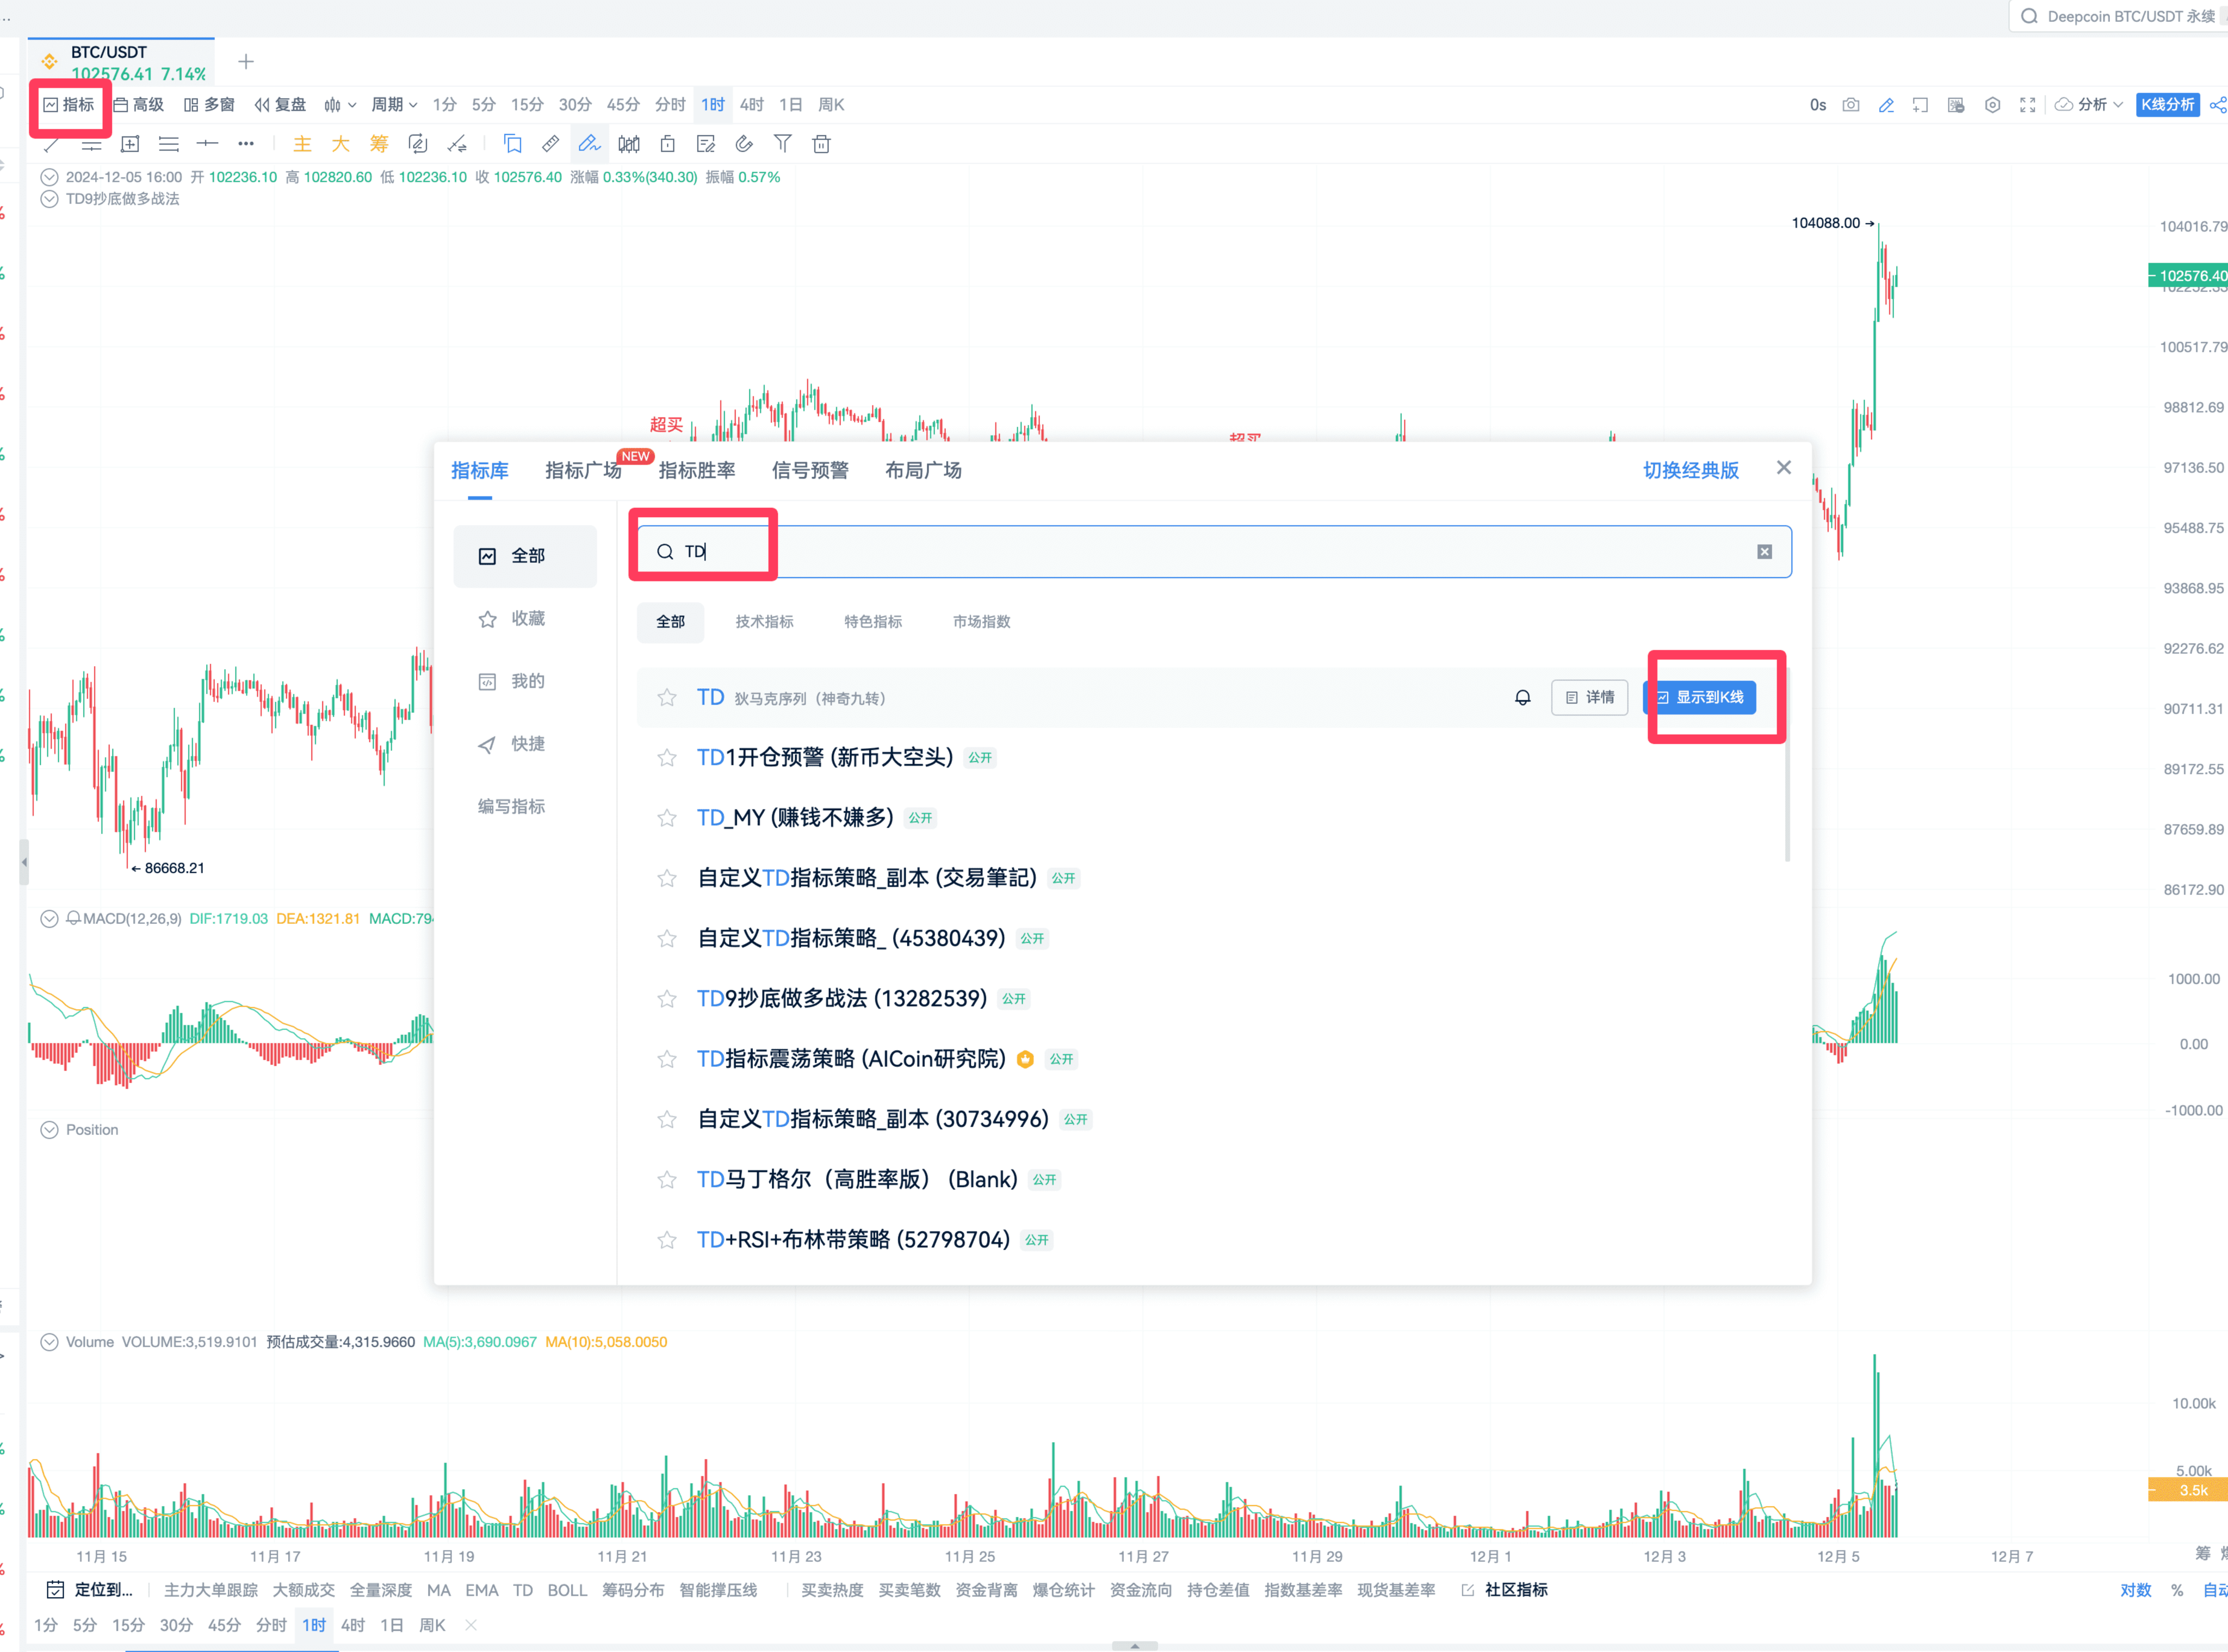Collapse the OHLC info row chevron
The height and width of the screenshot is (1652, 2228).
pos(49,177)
